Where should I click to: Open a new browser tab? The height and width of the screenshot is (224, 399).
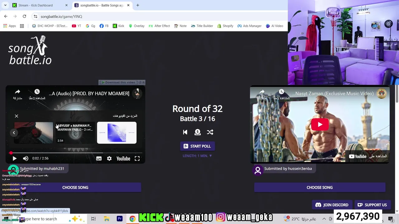[x=138, y=5]
